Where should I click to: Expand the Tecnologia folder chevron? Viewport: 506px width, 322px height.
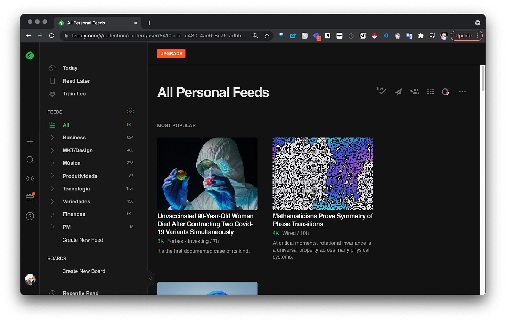[52, 189]
